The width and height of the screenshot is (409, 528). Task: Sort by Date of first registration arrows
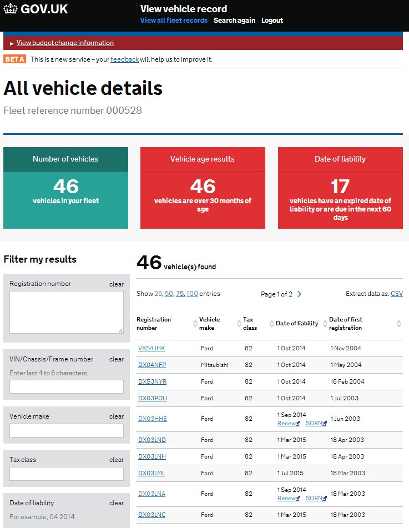tap(399, 324)
